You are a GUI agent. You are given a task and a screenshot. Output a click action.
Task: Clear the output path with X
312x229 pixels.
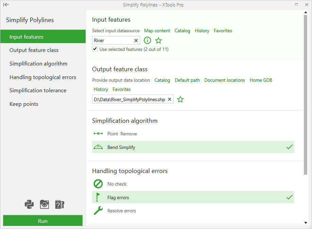(x=170, y=99)
